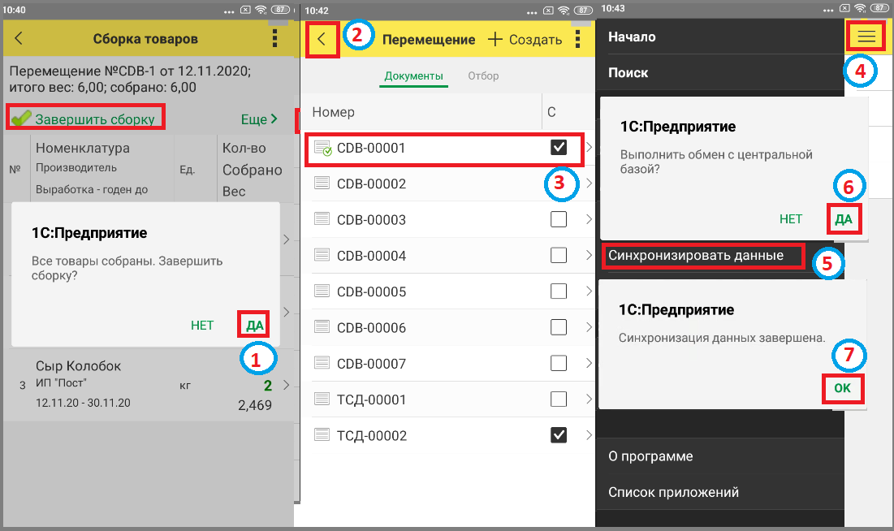This screenshot has height=531, width=894.
Task: Toggle checkbox for CDB-00007
Action: coord(559,363)
